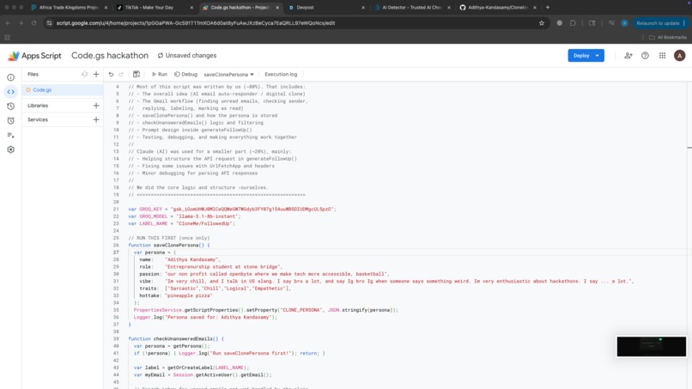
Task: Open the account avatar A
Action: point(680,56)
